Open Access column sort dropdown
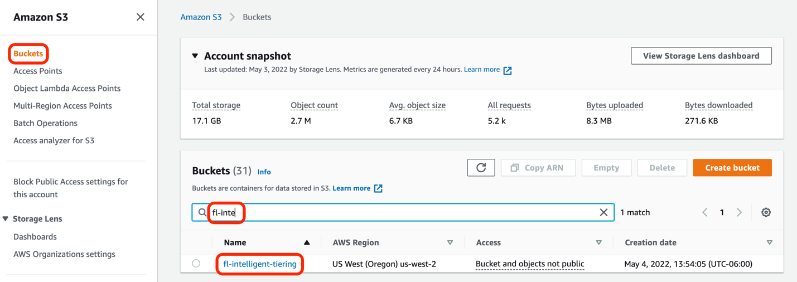The width and height of the screenshot is (797, 282). [x=598, y=243]
